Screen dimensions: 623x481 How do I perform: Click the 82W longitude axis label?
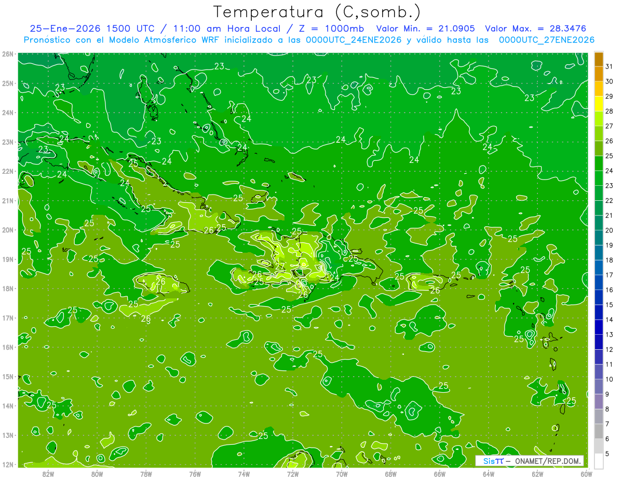48,474
